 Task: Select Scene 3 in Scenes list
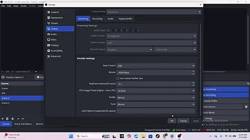click(22, 103)
